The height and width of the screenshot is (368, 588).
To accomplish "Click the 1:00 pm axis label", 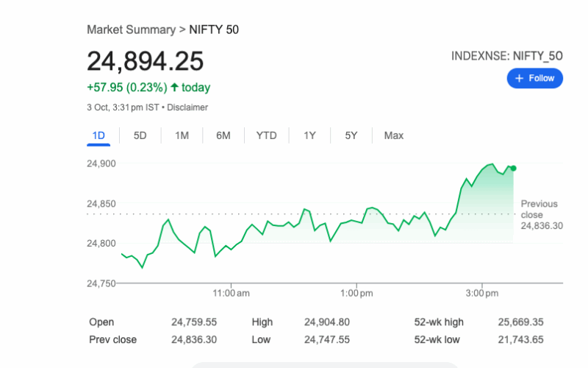I will 356,293.
